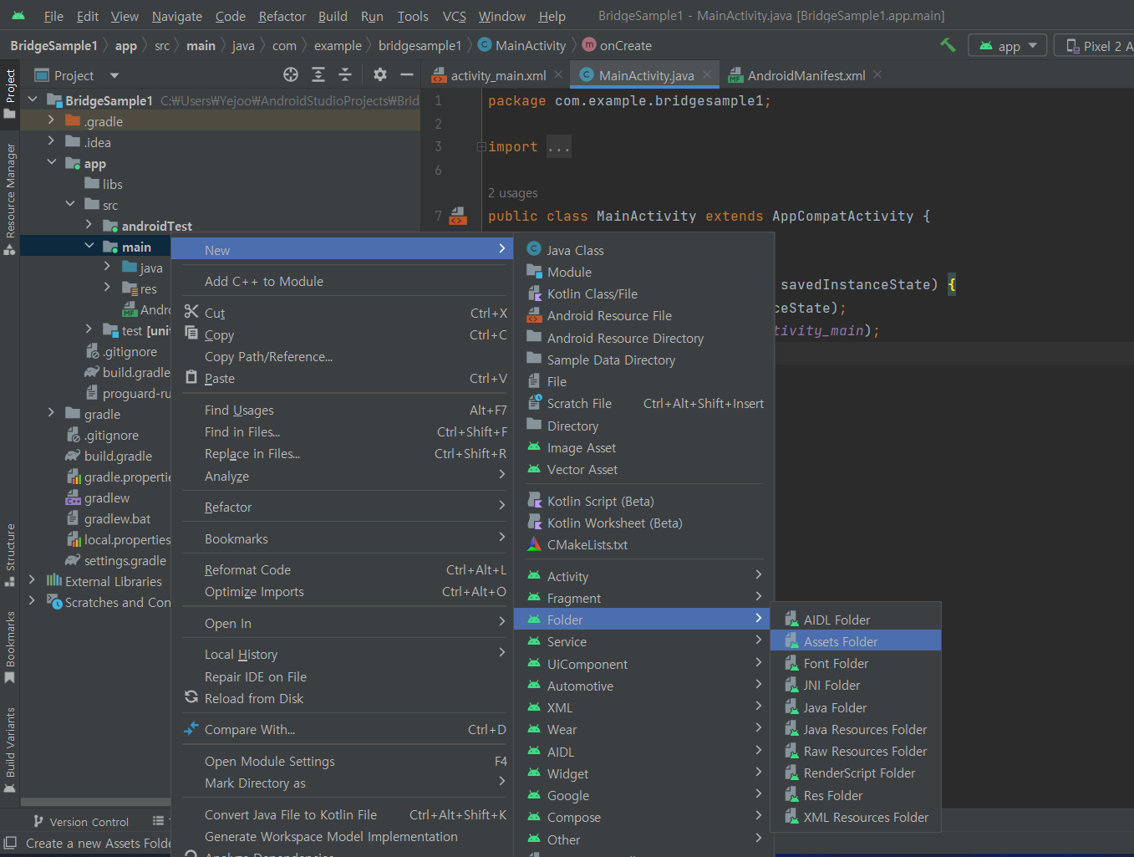Select Java Class from New submenu
Viewport: 1134px width, 857px height.
[x=642, y=250]
